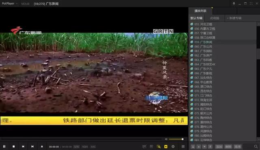Screen dimensions: 260x150
Task: Click the 新建专辑 tab
Action: click(234, 18)
